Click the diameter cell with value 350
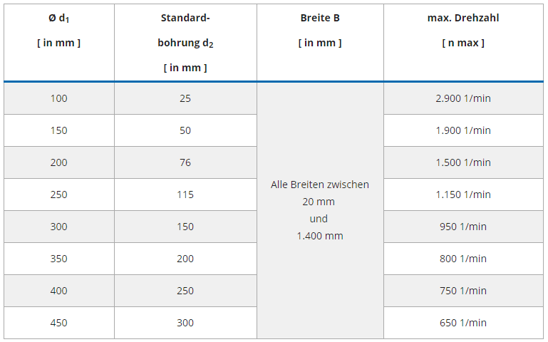548x342 pixels. (59, 259)
